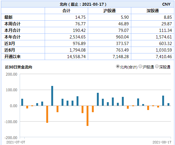
Task: Click the last blue bar for 2021-08-17
Action: 168,104
